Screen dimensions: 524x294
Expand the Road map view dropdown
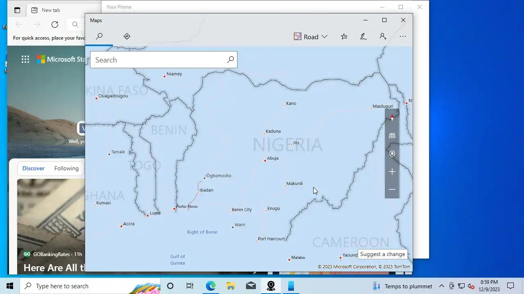[311, 37]
